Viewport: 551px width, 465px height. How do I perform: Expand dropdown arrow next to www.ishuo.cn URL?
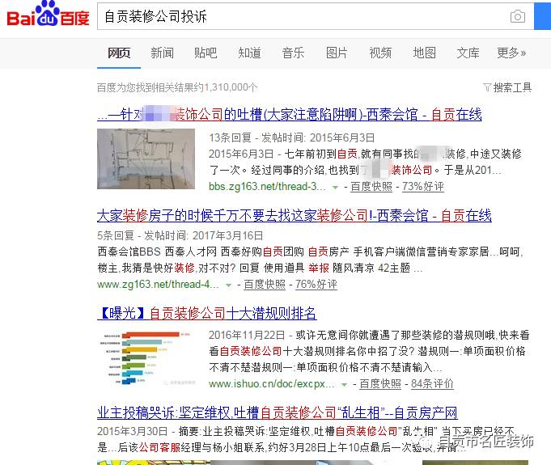(345, 385)
